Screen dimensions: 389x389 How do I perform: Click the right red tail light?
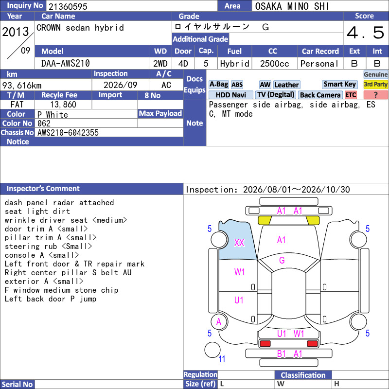pos(312,344)
